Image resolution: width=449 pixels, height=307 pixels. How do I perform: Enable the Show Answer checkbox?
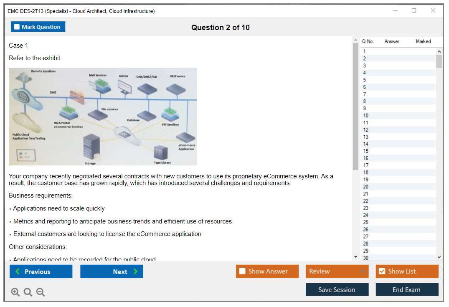click(242, 271)
